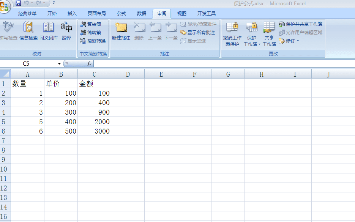Viewport: 355px width, 222px height.
Task: Customize the quick access toolbar dropdown
Action: click(54, 3)
